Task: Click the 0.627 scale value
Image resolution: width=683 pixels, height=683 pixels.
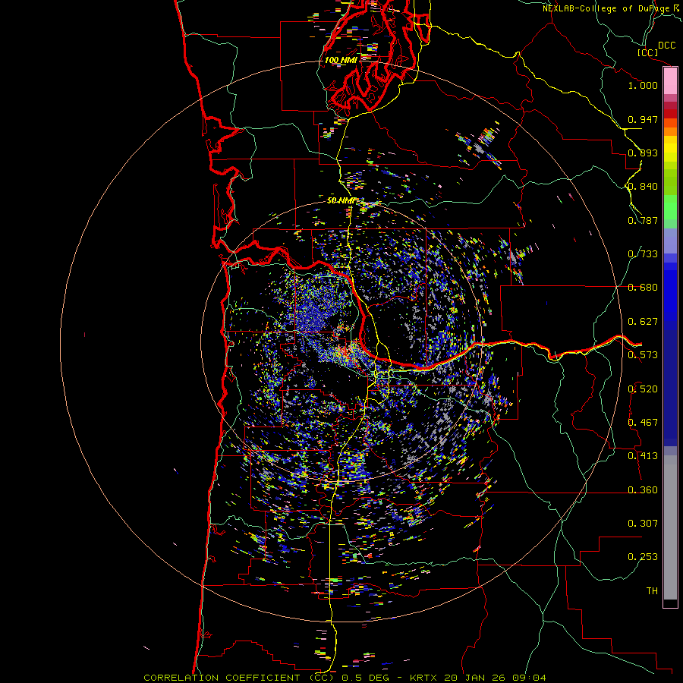Action: click(643, 322)
